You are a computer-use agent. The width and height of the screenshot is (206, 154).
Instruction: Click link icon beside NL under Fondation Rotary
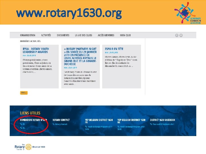(x=21, y=128)
